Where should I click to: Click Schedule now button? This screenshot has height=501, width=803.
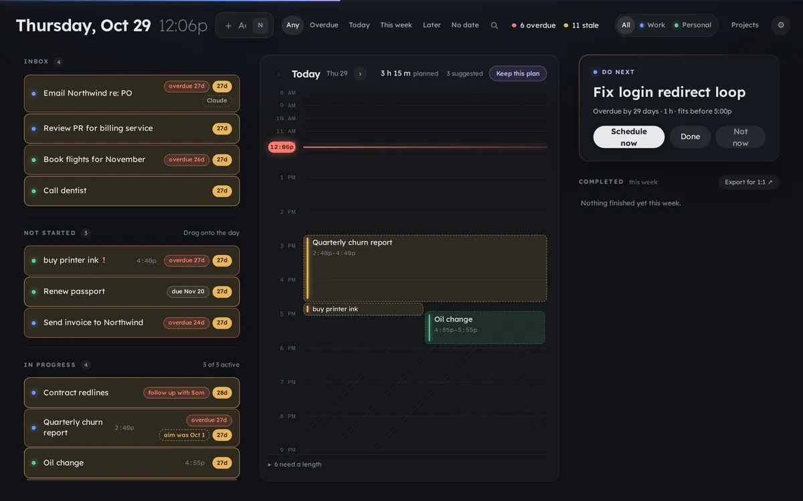point(629,137)
